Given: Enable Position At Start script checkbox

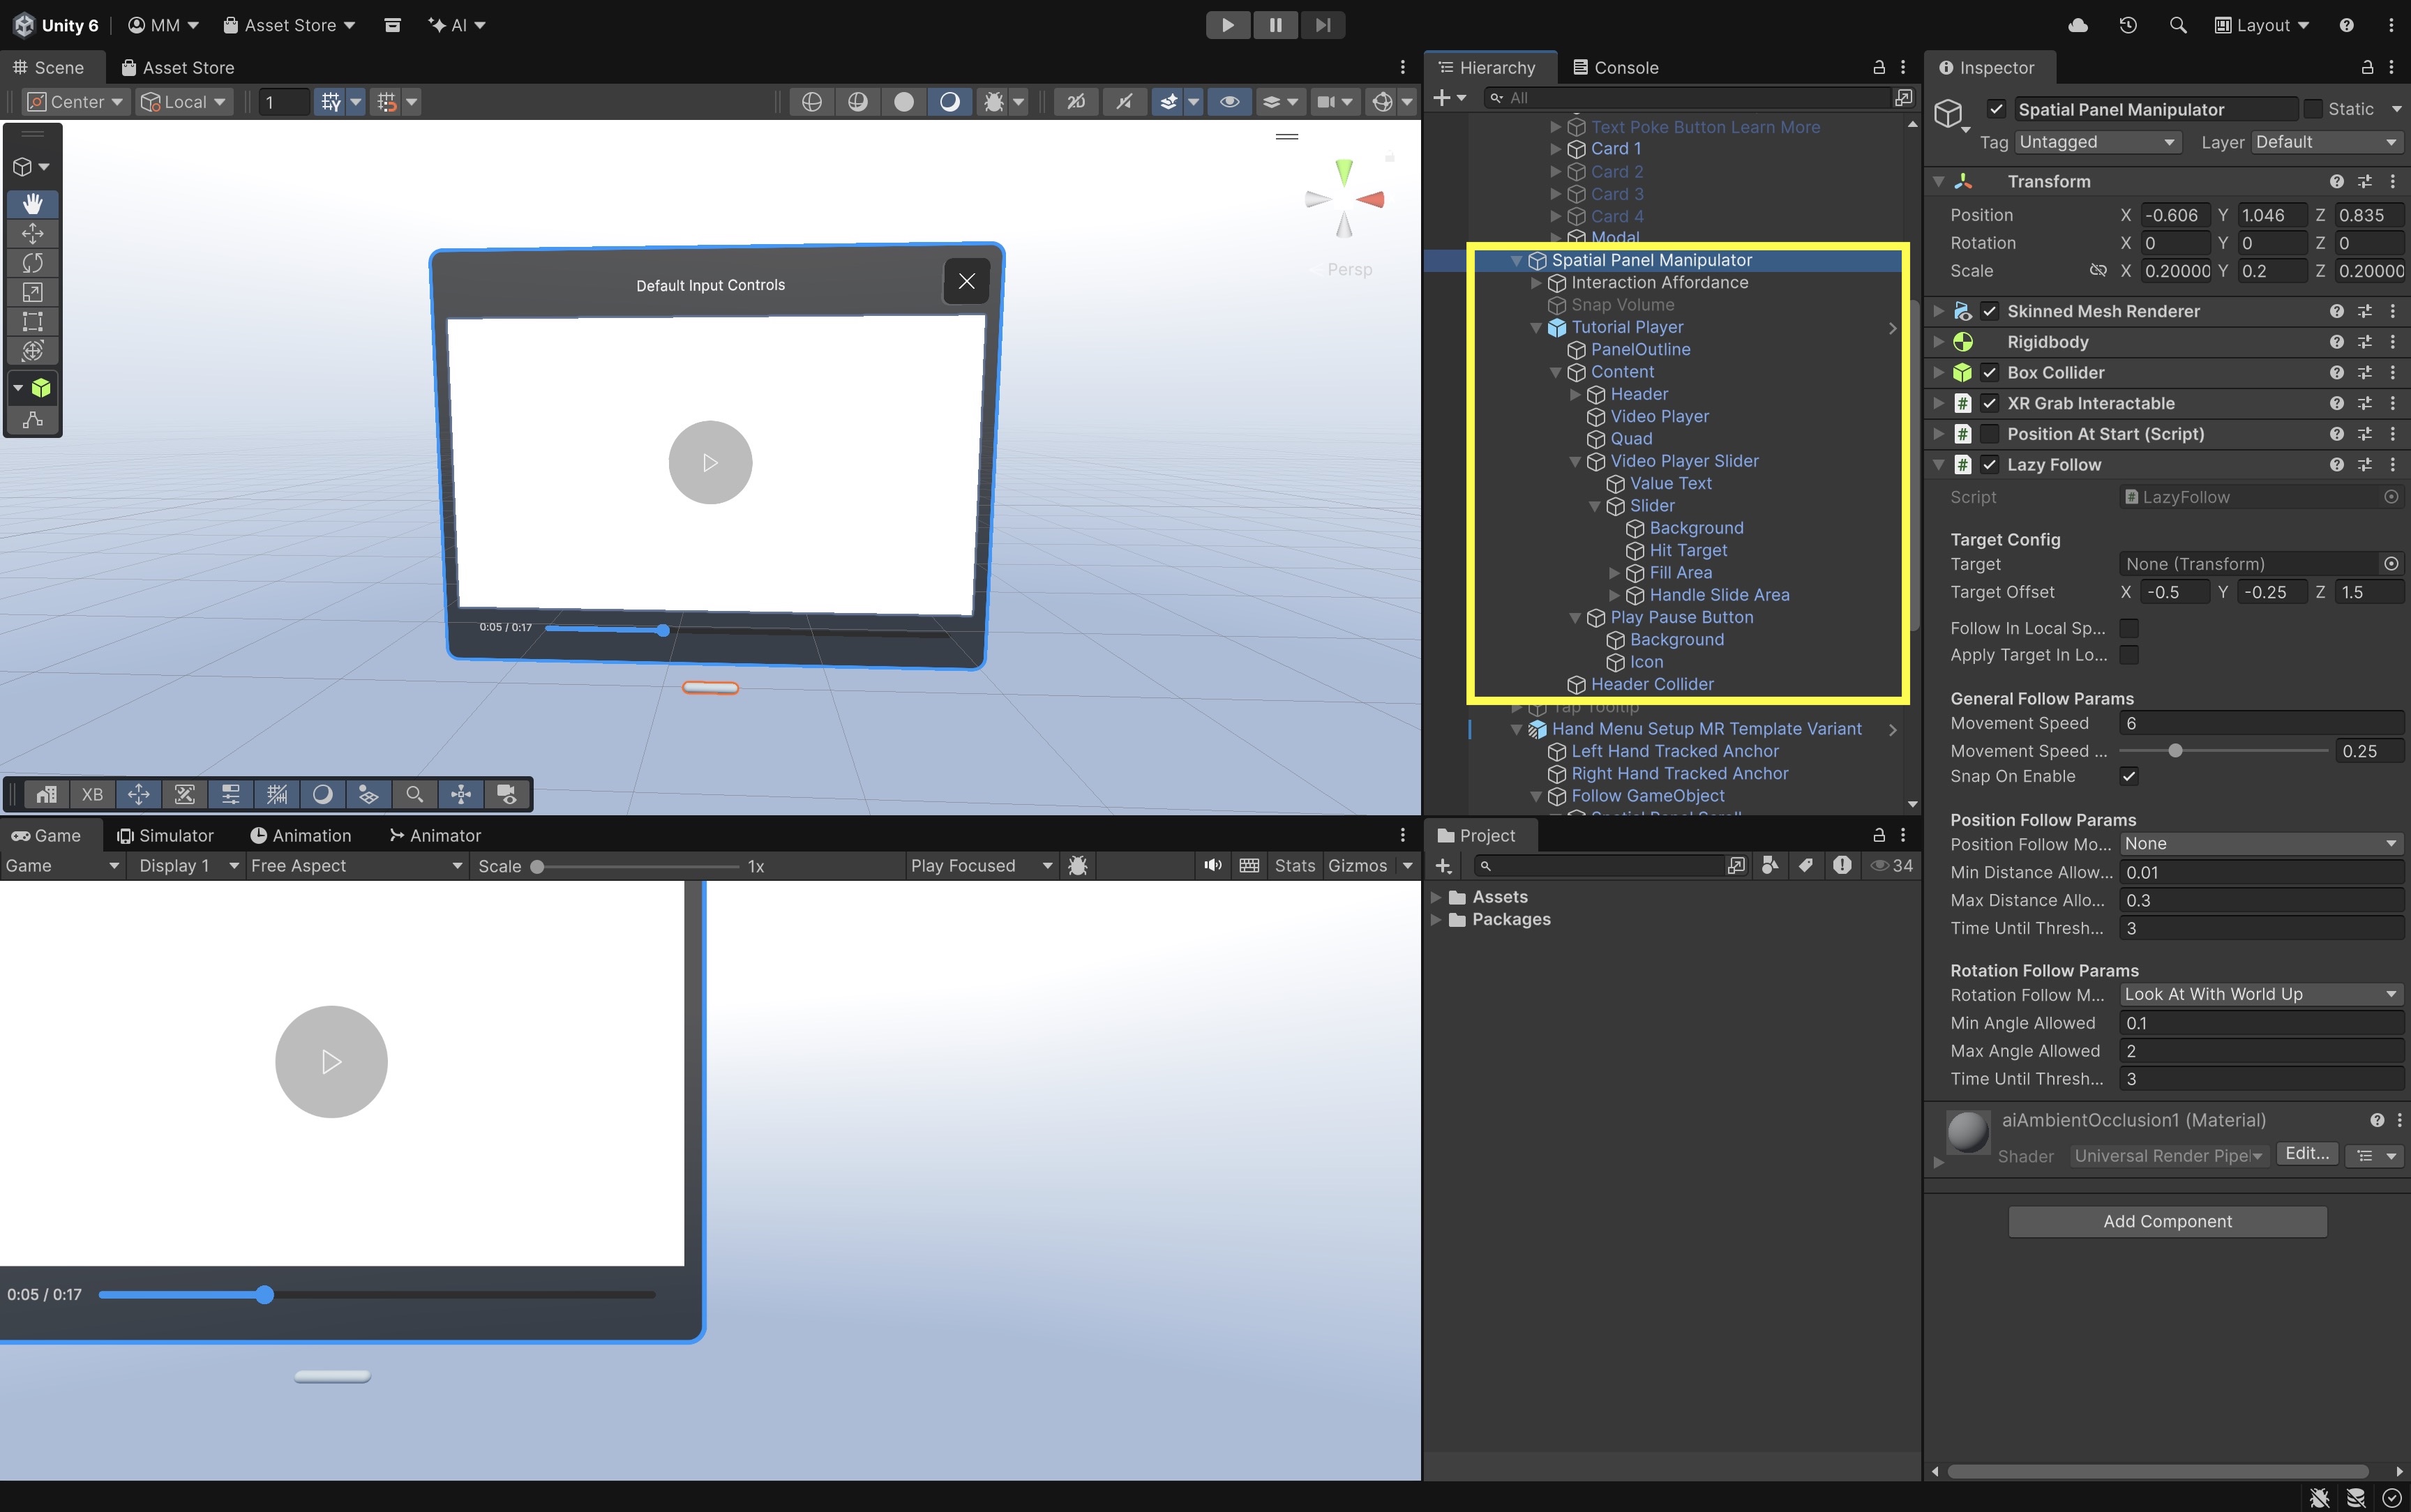Looking at the screenshot, I should click(1990, 434).
